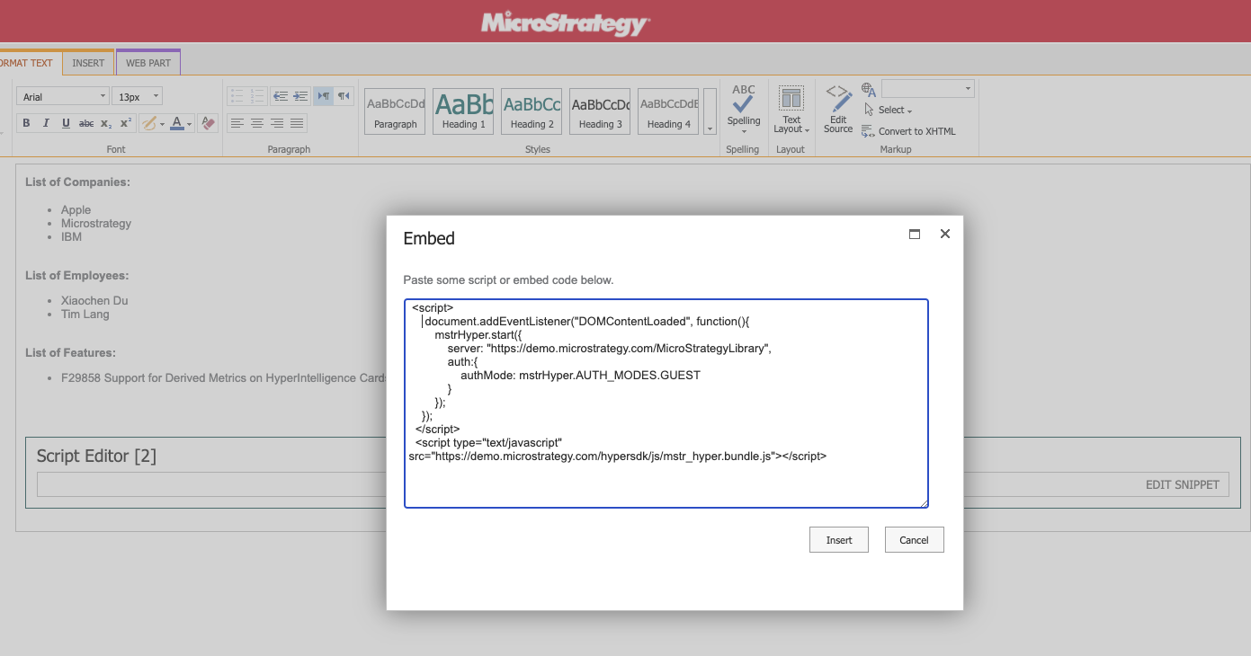Viewport: 1251px width, 656px height.
Task: Click the 'Script Editor [2]' web part title
Action: pyautogui.click(x=96, y=457)
